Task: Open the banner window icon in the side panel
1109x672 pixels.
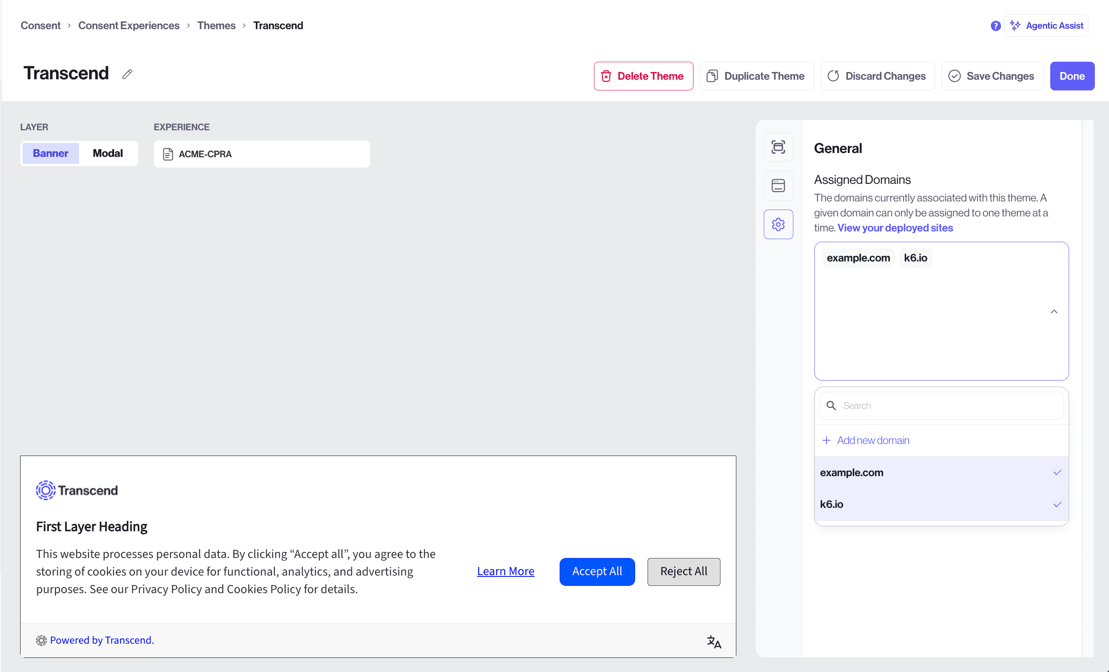Action: click(778, 186)
